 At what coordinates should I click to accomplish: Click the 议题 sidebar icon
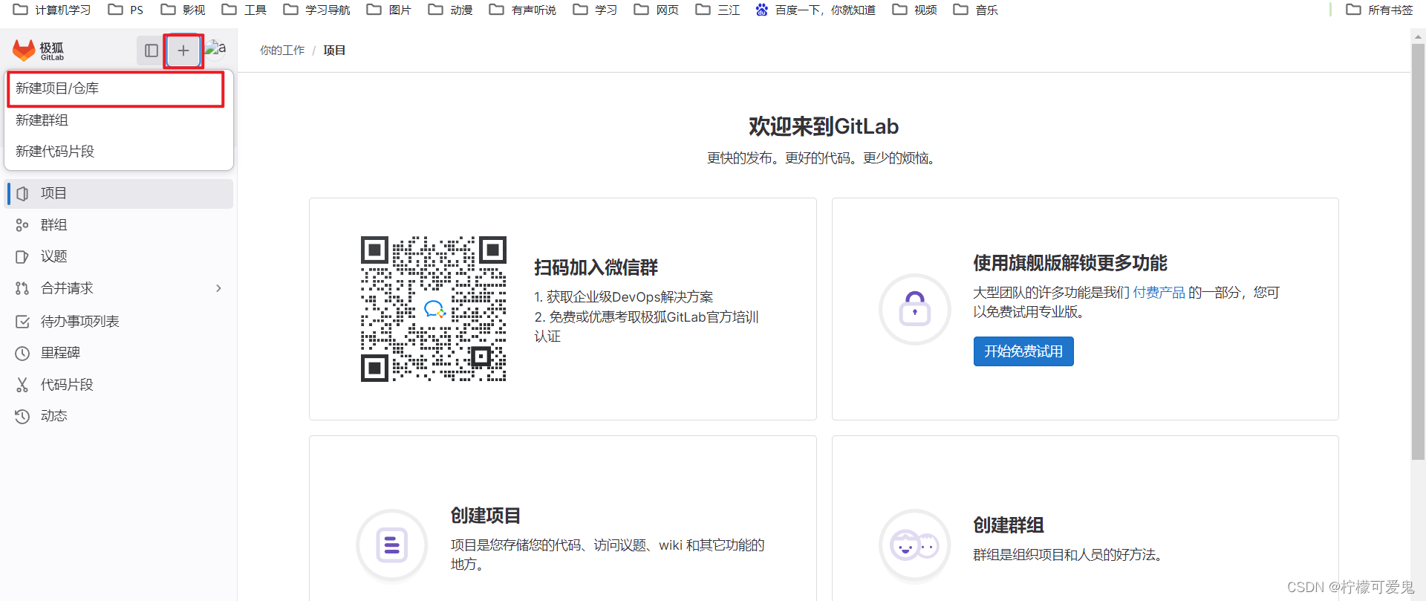pos(22,257)
